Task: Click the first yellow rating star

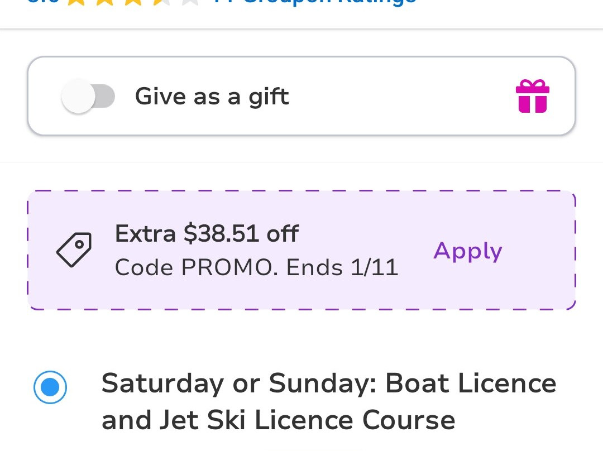Action: (x=75, y=2)
